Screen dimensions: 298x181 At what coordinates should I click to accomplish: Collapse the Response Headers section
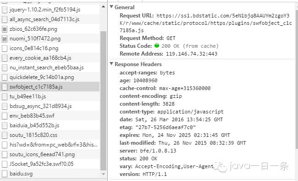(111, 64)
